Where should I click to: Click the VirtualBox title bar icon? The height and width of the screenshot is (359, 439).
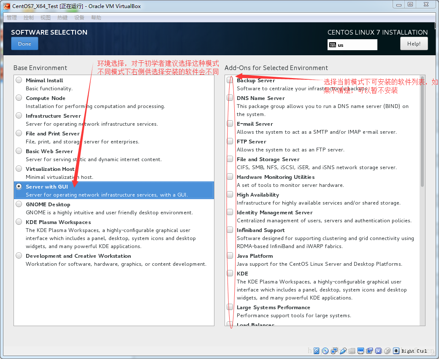point(7,6)
